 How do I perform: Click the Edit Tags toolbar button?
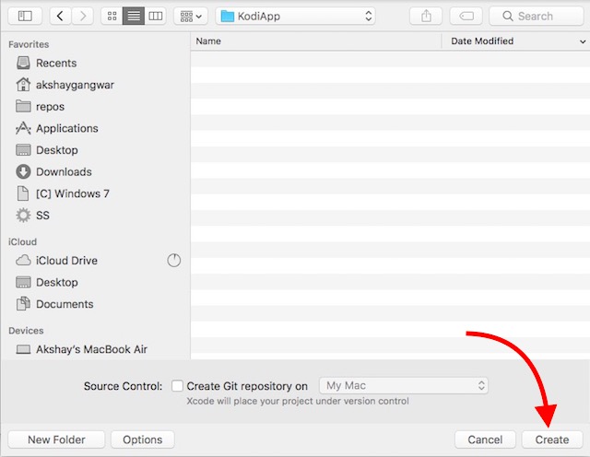pyautogui.click(x=466, y=17)
